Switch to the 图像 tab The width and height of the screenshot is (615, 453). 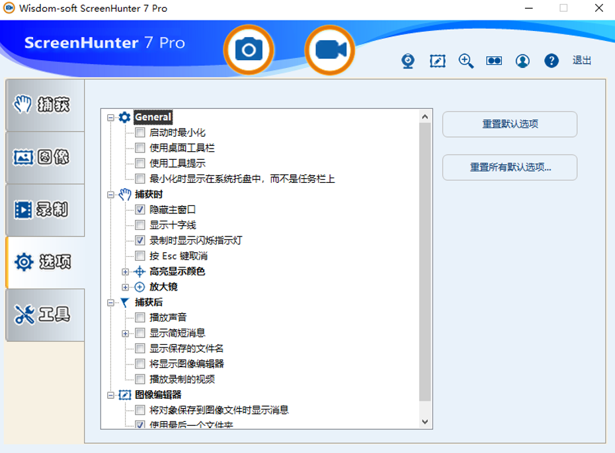click(45, 157)
